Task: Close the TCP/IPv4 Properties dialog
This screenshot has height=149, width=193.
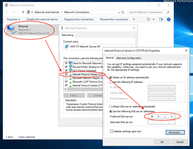Action: click(186, 50)
